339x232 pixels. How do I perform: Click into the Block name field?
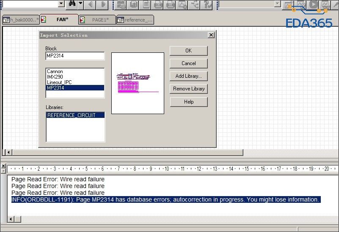(75, 56)
